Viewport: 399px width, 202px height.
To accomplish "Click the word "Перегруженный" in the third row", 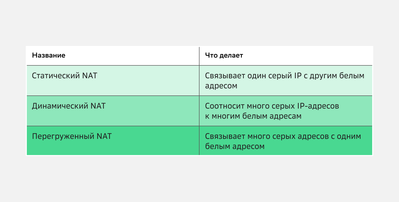I will pos(63,136).
